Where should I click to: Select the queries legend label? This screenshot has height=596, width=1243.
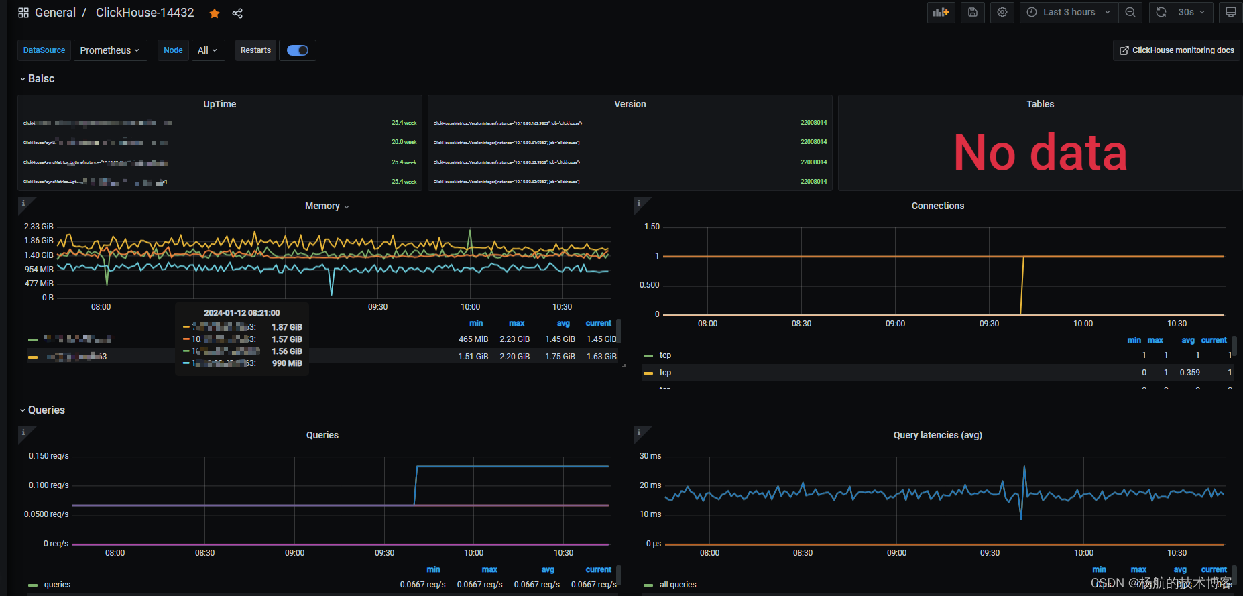point(57,585)
